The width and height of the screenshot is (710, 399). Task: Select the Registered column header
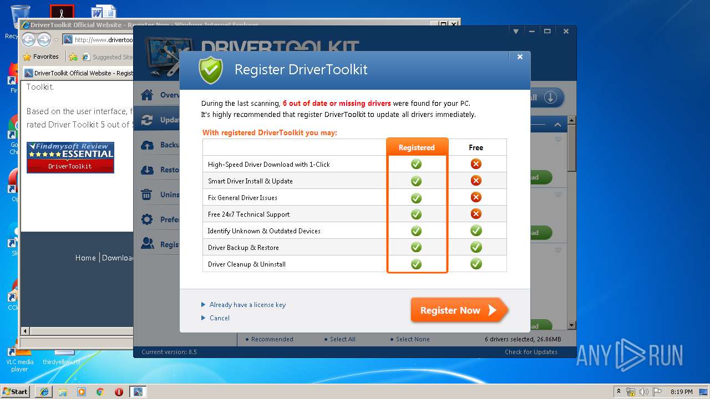pyautogui.click(x=417, y=147)
